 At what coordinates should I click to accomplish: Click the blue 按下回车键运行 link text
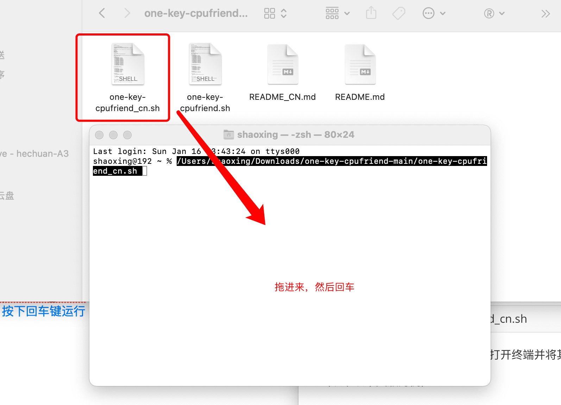pyautogui.click(x=43, y=311)
